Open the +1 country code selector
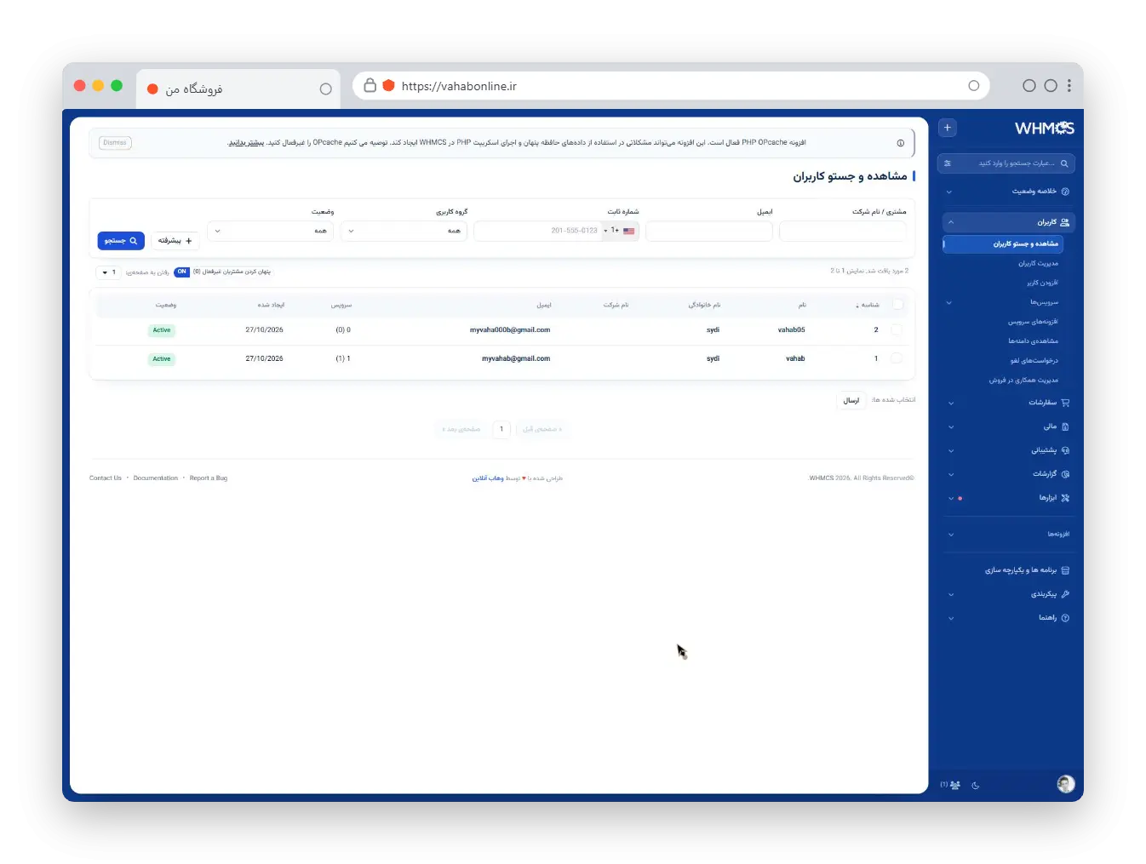1146x864 pixels. pyautogui.click(x=620, y=231)
